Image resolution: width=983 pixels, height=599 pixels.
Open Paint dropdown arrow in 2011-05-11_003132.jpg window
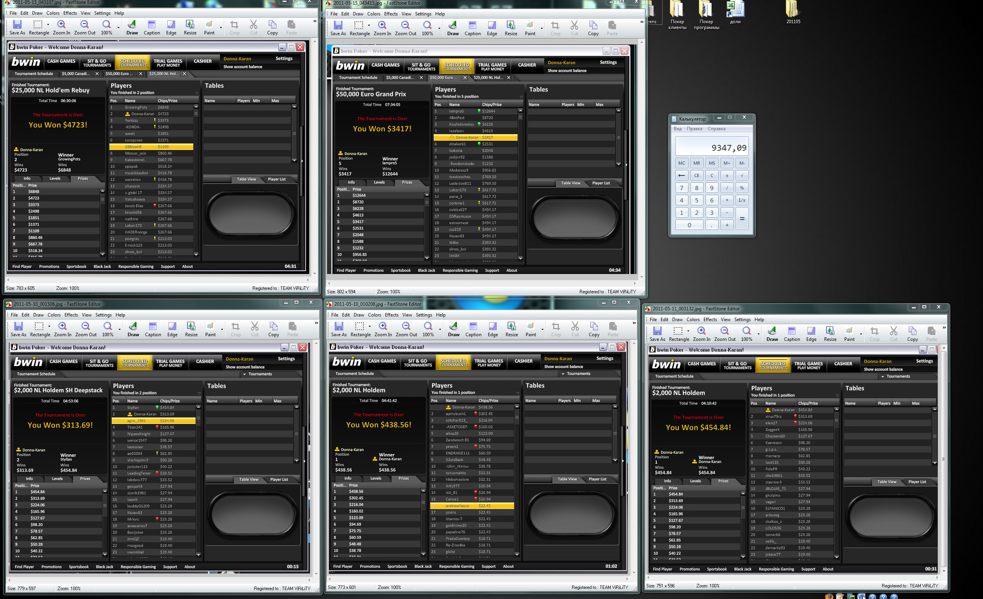pos(860,334)
